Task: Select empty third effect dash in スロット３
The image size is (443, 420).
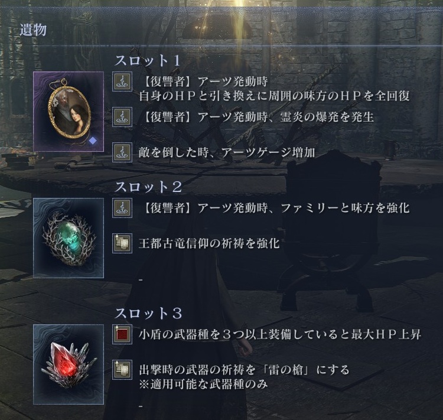Action: pos(141,406)
